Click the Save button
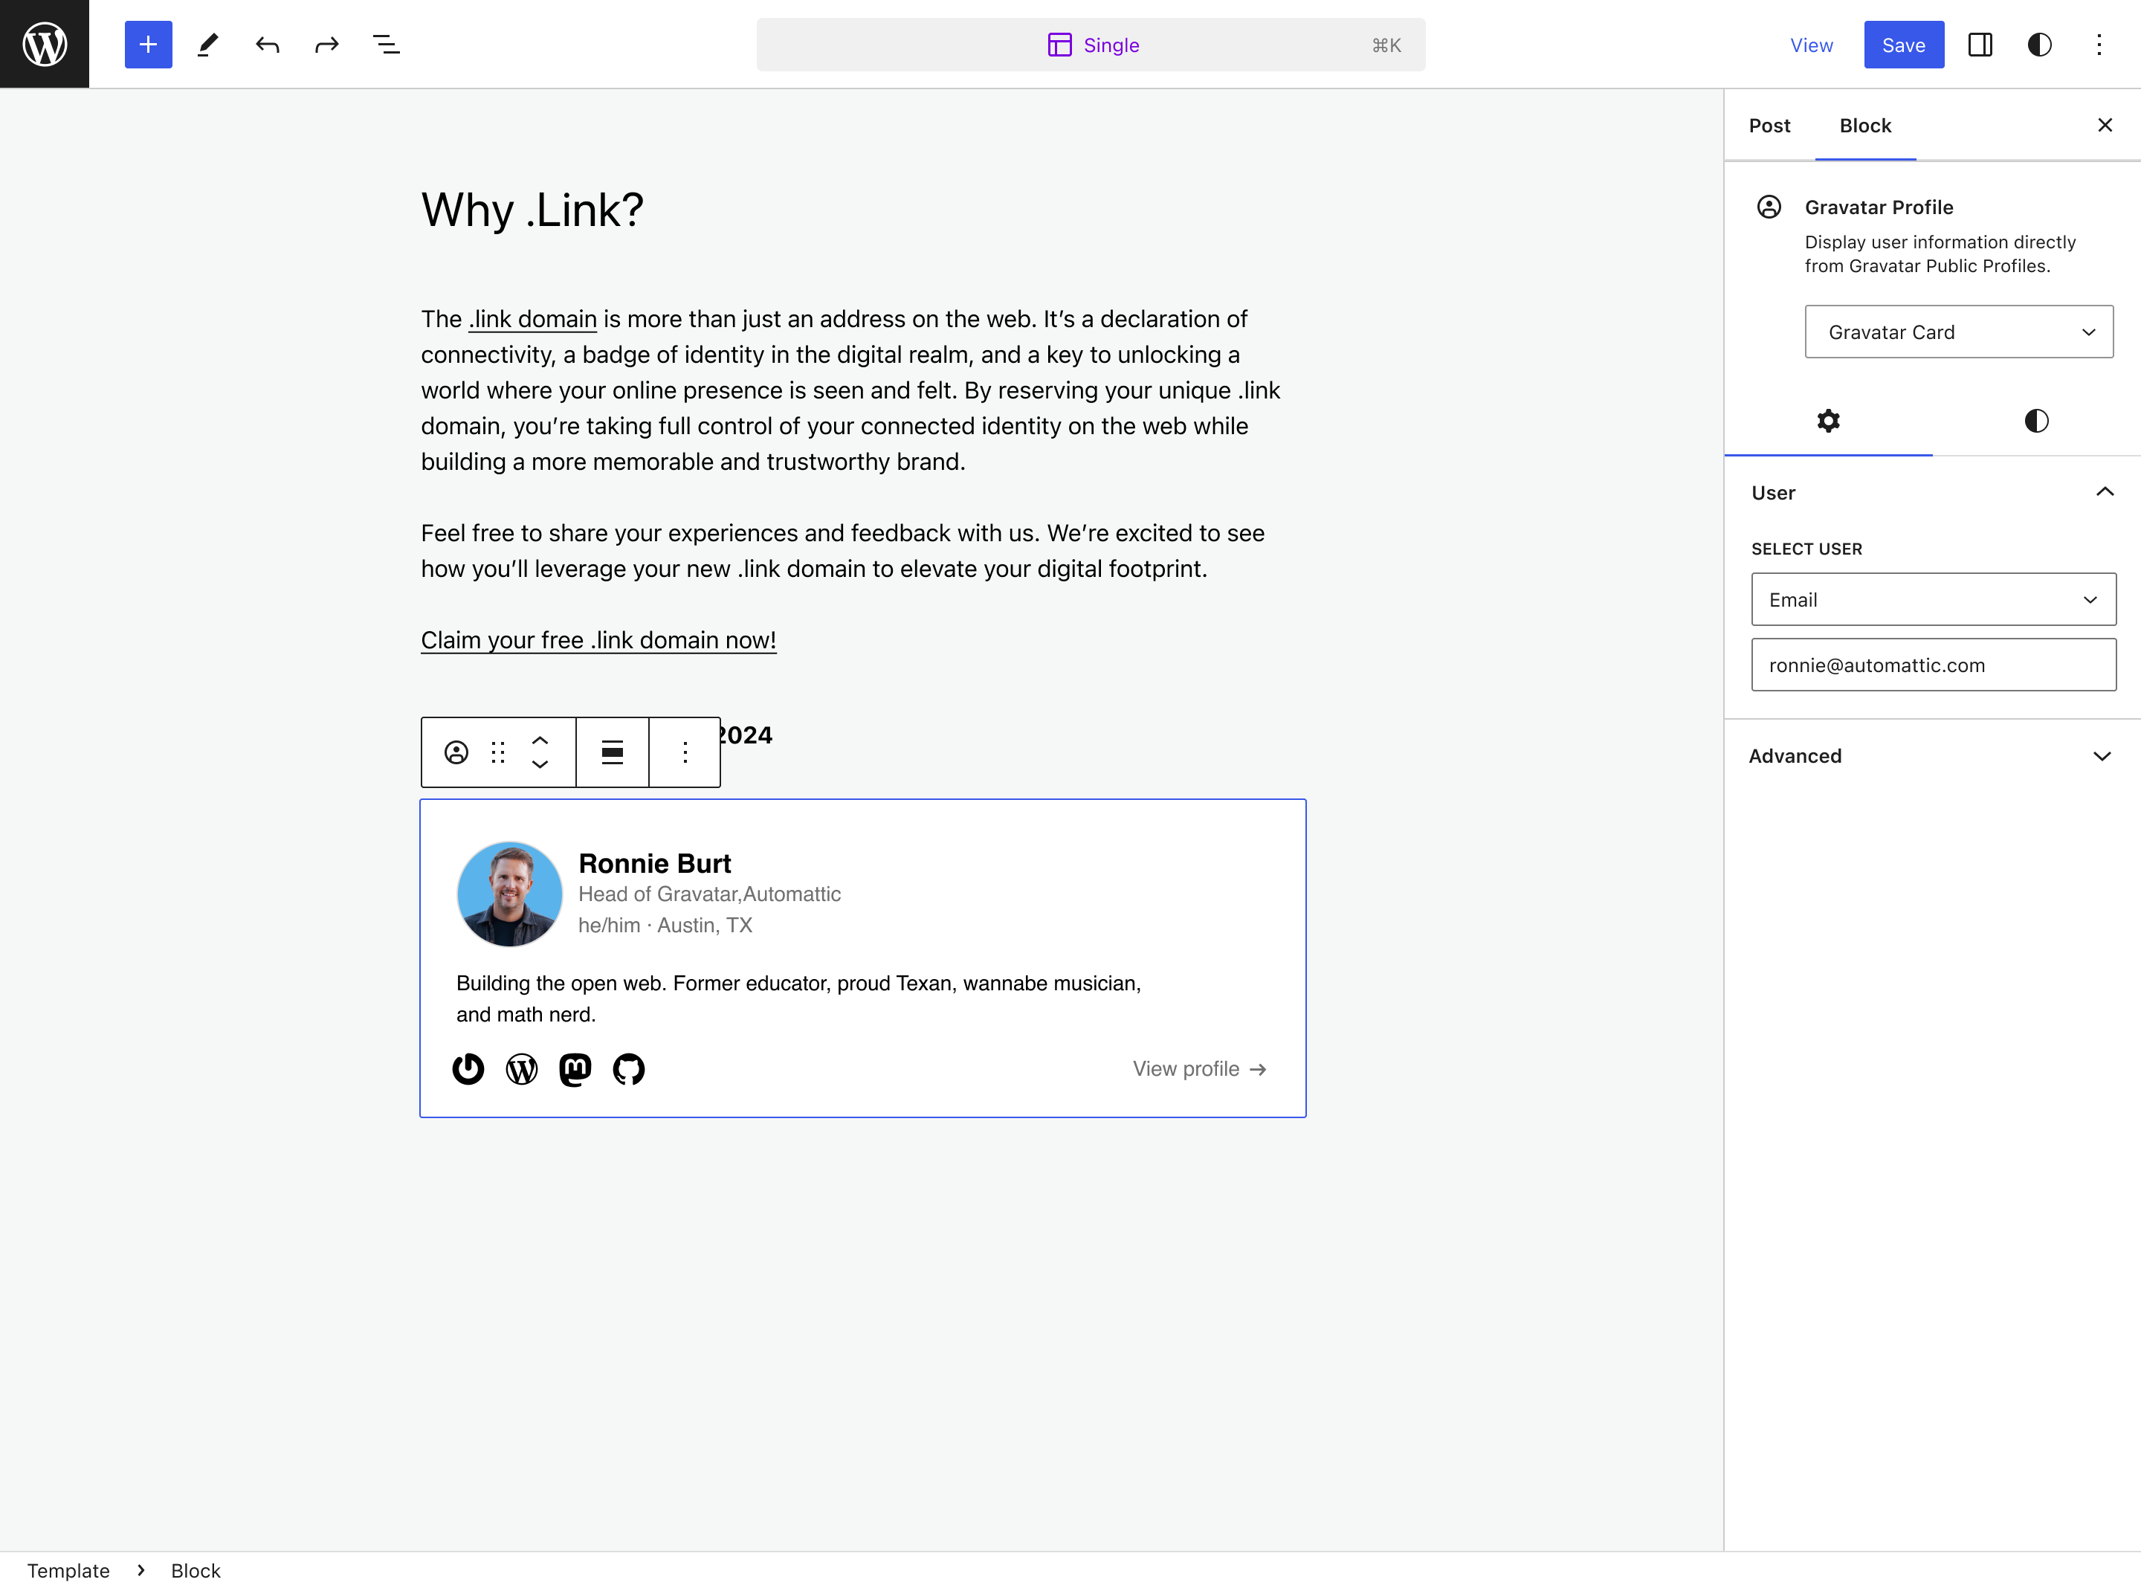 pos(1902,45)
